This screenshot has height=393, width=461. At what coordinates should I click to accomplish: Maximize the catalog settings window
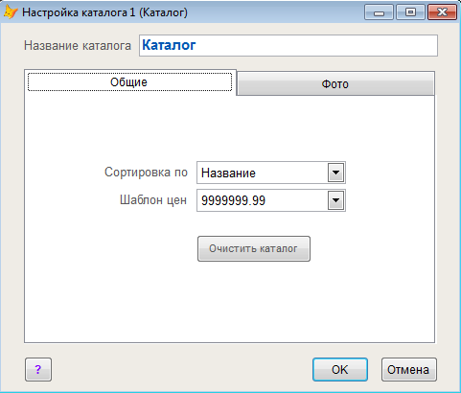click(x=410, y=12)
